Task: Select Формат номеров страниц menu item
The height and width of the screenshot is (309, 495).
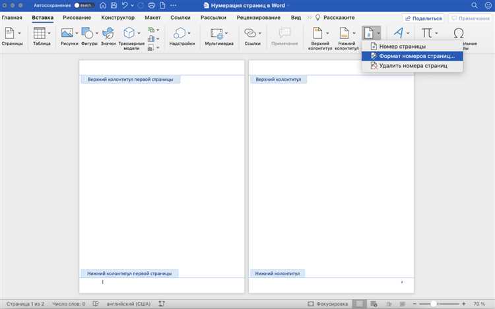Action: coord(412,56)
